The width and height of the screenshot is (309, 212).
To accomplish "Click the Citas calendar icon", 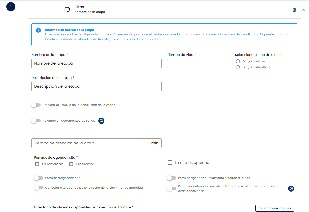I will point(67,10).
